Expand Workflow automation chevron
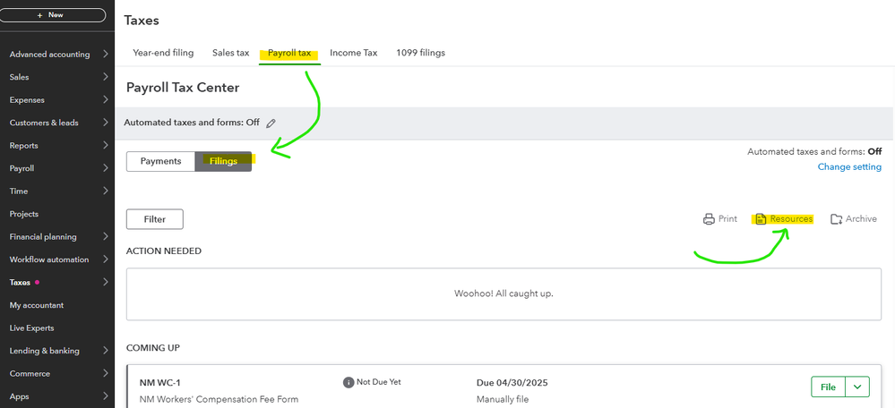This screenshot has width=895, height=408. click(x=106, y=259)
